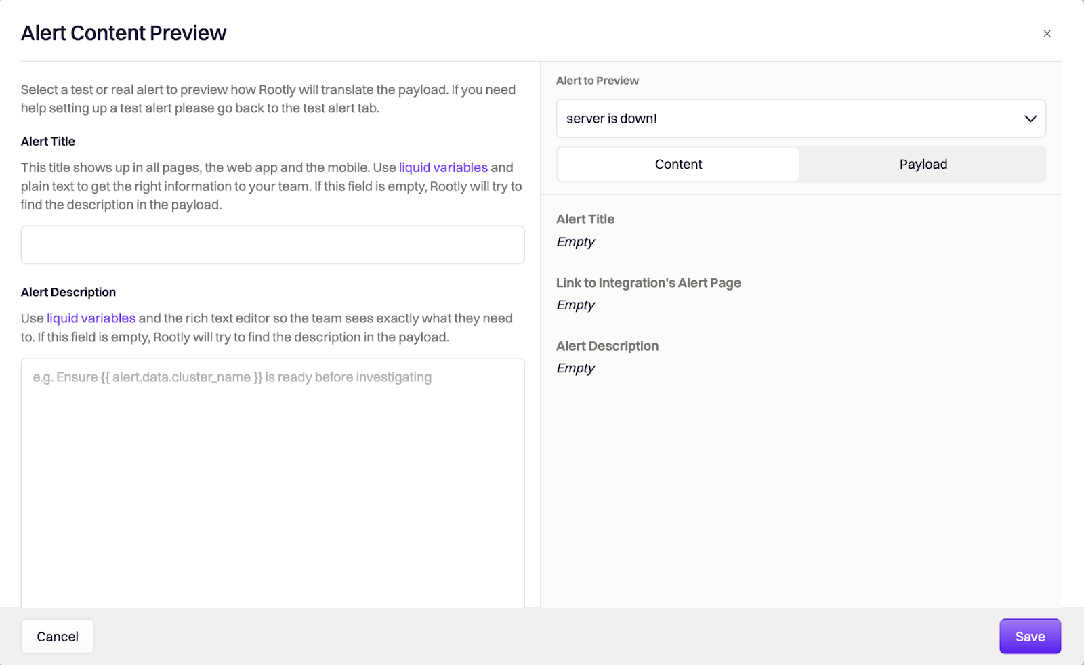Save the alert content settings
Viewport: 1084px width, 665px height.
coord(1030,637)
